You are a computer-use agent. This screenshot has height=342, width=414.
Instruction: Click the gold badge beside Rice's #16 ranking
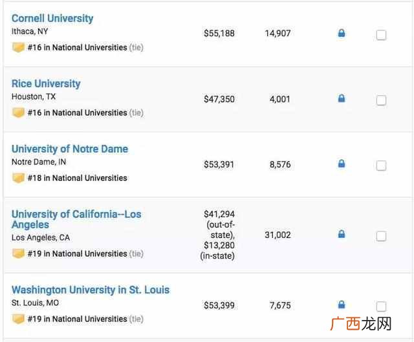18,113
